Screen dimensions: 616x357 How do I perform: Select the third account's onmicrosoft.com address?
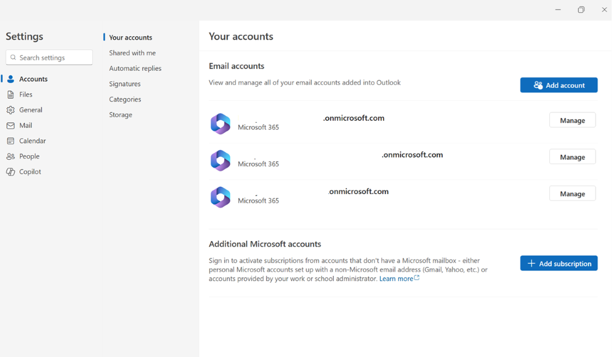(359, 192)
